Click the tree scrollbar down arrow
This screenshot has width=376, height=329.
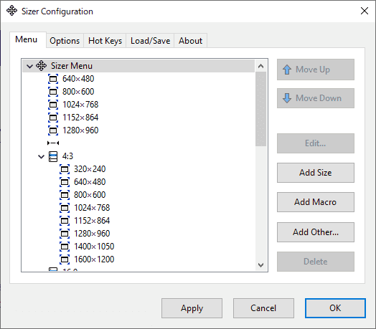pos(261,264)
